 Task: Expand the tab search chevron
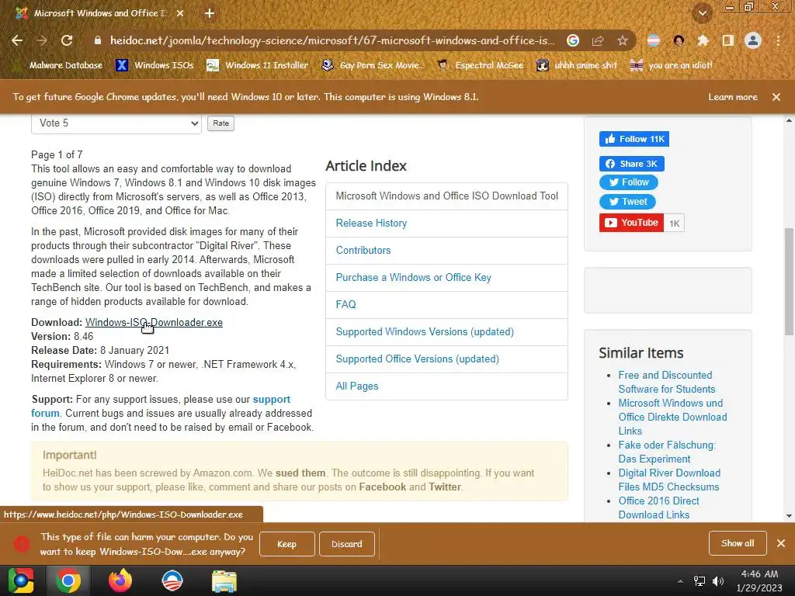[x=703, y=13]
